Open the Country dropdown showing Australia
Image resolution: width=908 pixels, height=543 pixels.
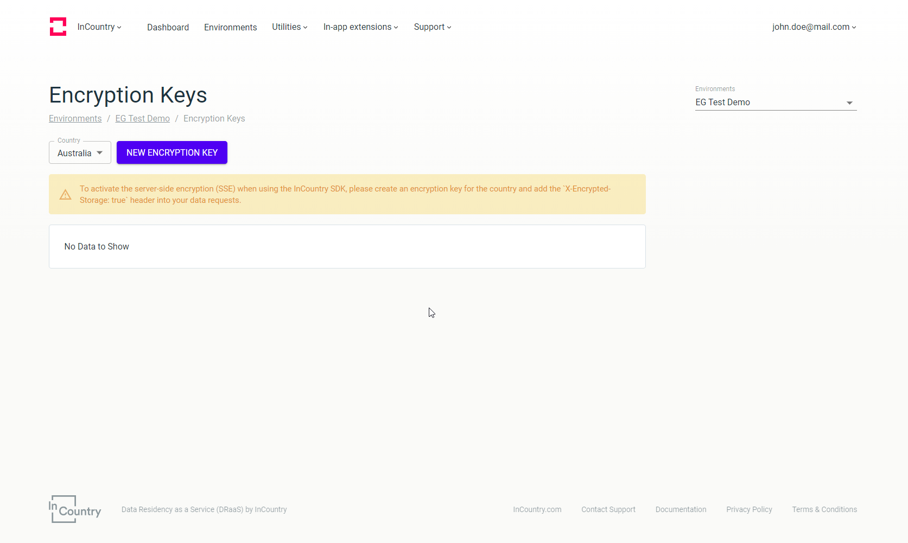tap(79, 152)
